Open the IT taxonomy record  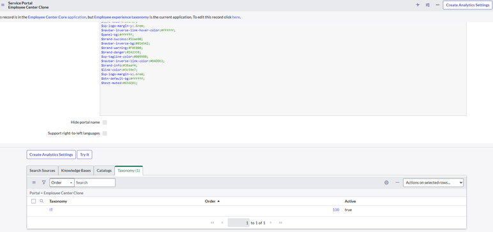tap(51, 210)
